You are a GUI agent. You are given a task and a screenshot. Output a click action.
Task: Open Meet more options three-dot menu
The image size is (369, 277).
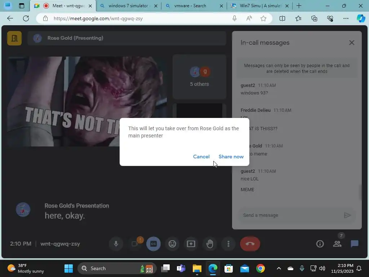pos(228,244)
